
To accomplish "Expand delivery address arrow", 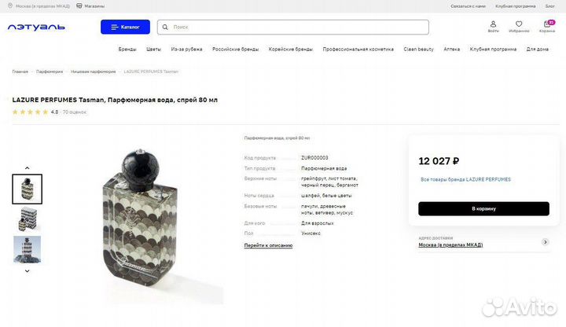I will (546, 242).
